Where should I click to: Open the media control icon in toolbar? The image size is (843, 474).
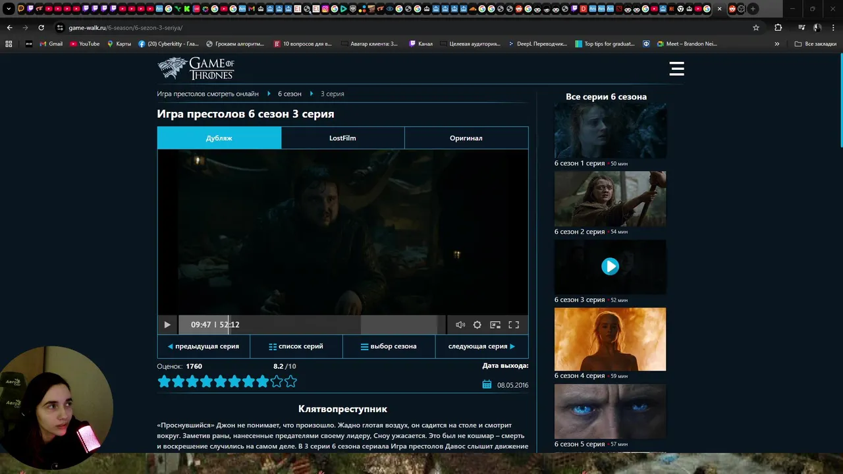tap(802, 28)
